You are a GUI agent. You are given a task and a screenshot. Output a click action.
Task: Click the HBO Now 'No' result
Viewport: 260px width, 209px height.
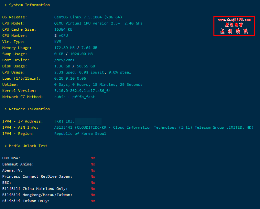tap(93, 158)
